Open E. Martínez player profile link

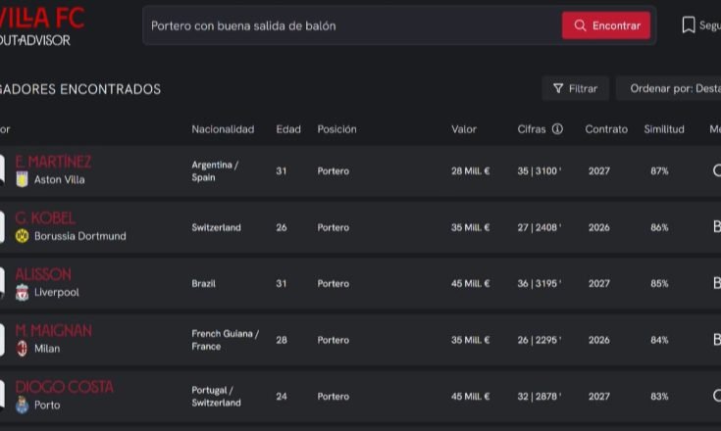pos(53,162)
